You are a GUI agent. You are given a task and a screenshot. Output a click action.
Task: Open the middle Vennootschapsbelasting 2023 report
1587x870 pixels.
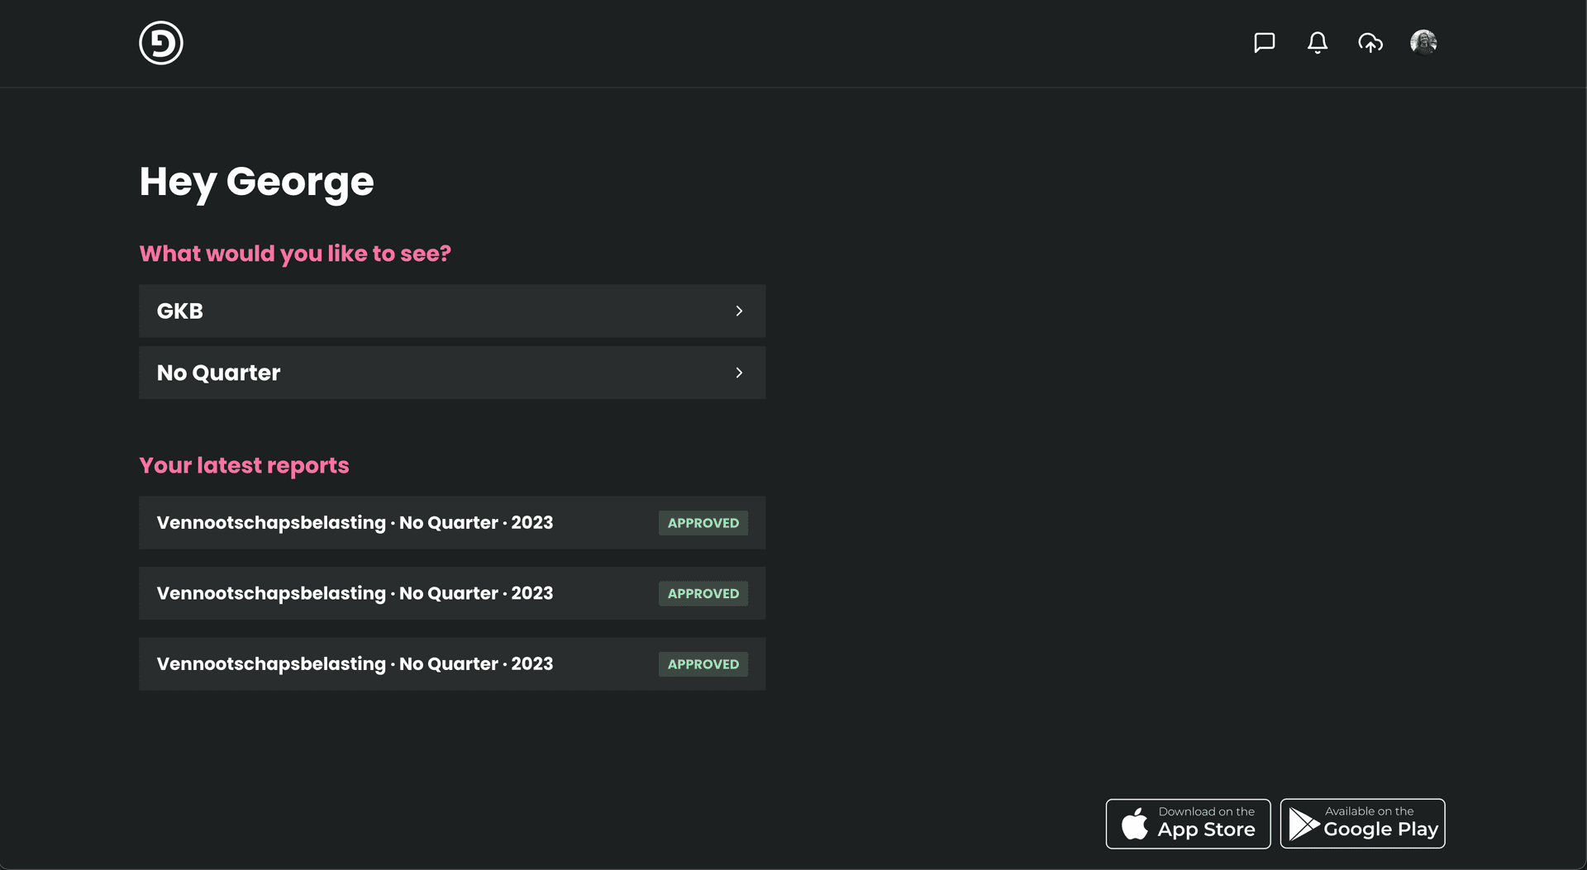click(355, 594)
